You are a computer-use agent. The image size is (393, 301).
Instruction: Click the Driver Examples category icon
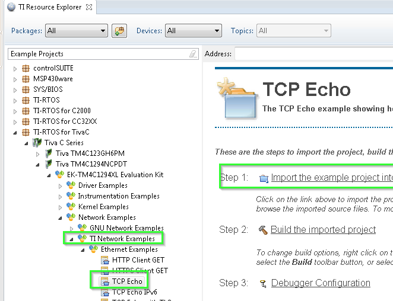[x=71, y=185]
